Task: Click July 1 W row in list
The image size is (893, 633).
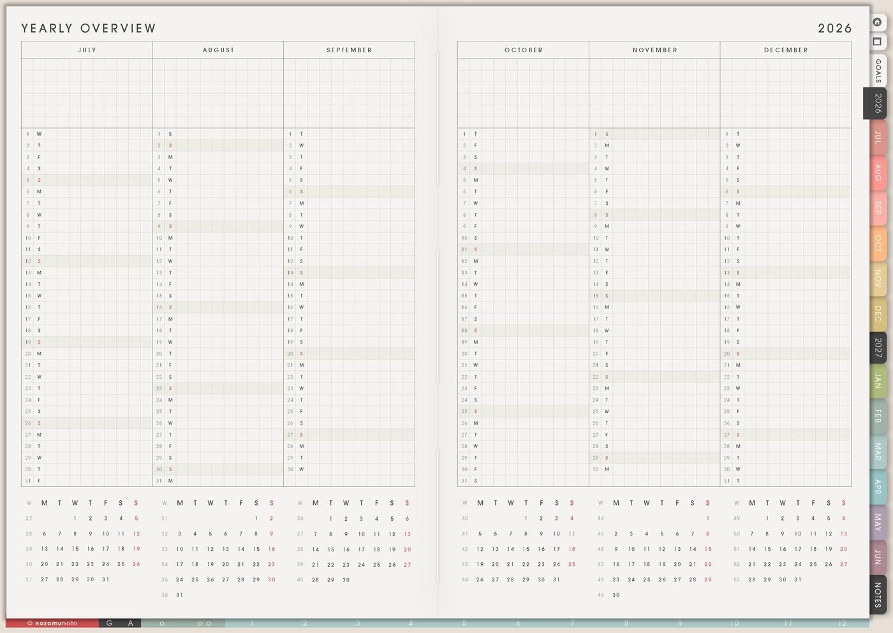Action: (87, 134)
